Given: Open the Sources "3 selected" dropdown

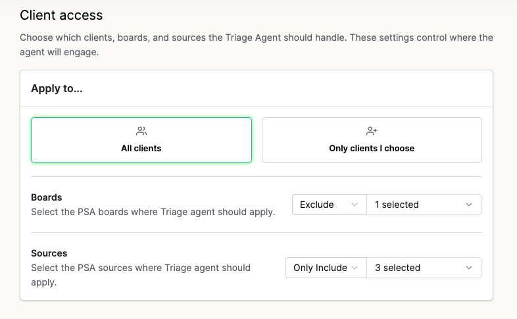Looking at the screenshot, I should point(423,268).
